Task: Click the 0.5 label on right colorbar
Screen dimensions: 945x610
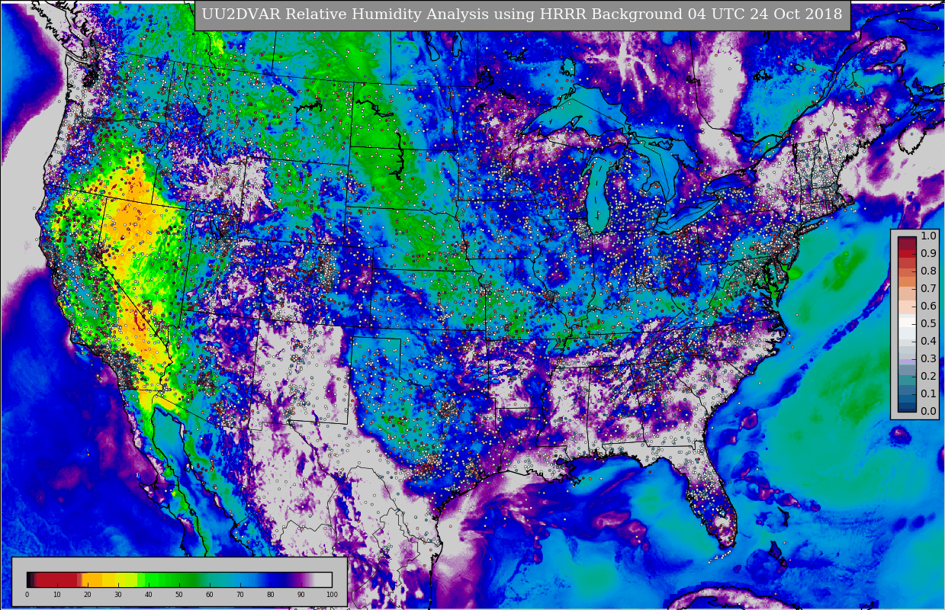Action: 928,324
